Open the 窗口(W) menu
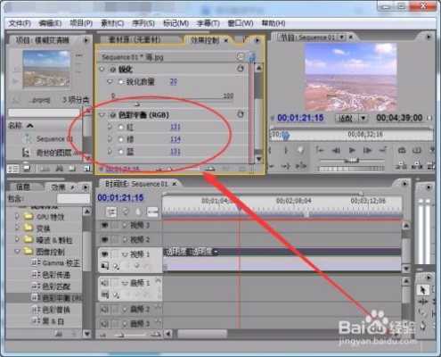This screenshot has width=441, height=357. tap(241, 23)
